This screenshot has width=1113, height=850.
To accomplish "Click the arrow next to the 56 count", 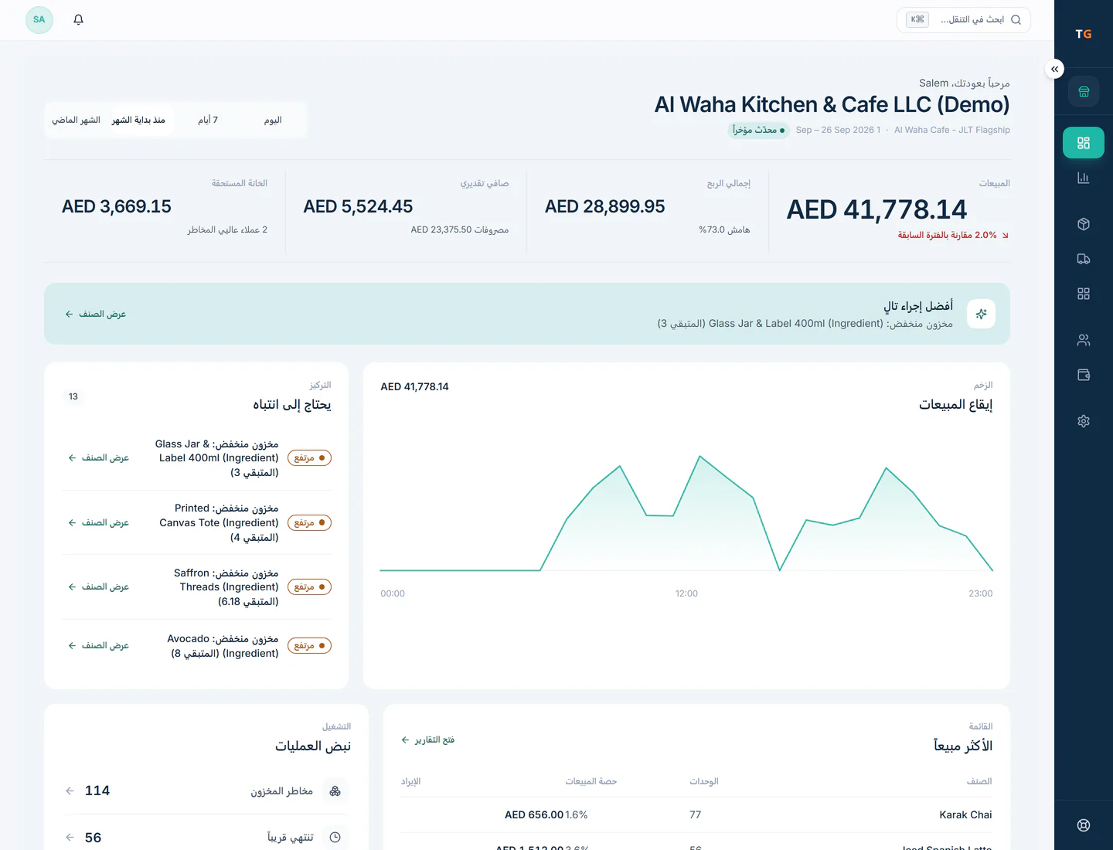I will 70,838.
